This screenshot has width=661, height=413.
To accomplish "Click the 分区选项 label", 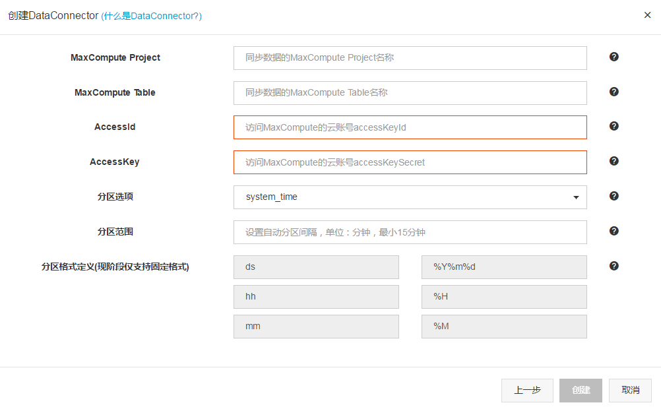I will pos(115,197).
